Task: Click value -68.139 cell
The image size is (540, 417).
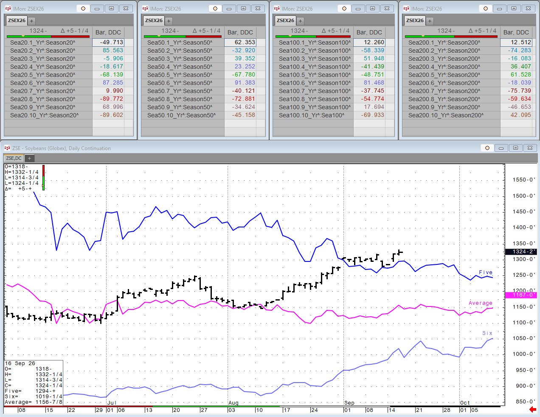Action: coord(108,74)
